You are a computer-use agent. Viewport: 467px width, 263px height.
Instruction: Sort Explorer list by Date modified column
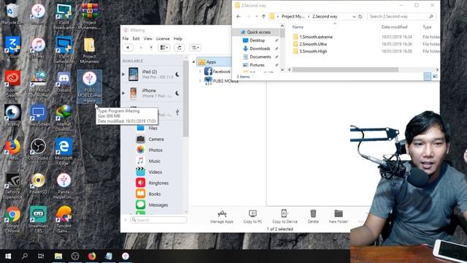tap(394, 27)
